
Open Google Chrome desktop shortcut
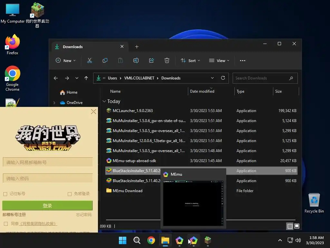(x=13, y=78)
